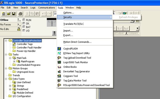Screen dimensions: 160x99
Task: Click the Compare tab on instruction toolbar
Action: point(133,33)
